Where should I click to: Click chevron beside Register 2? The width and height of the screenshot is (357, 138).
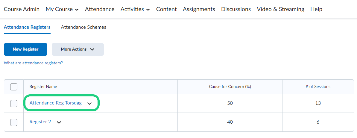59,122
